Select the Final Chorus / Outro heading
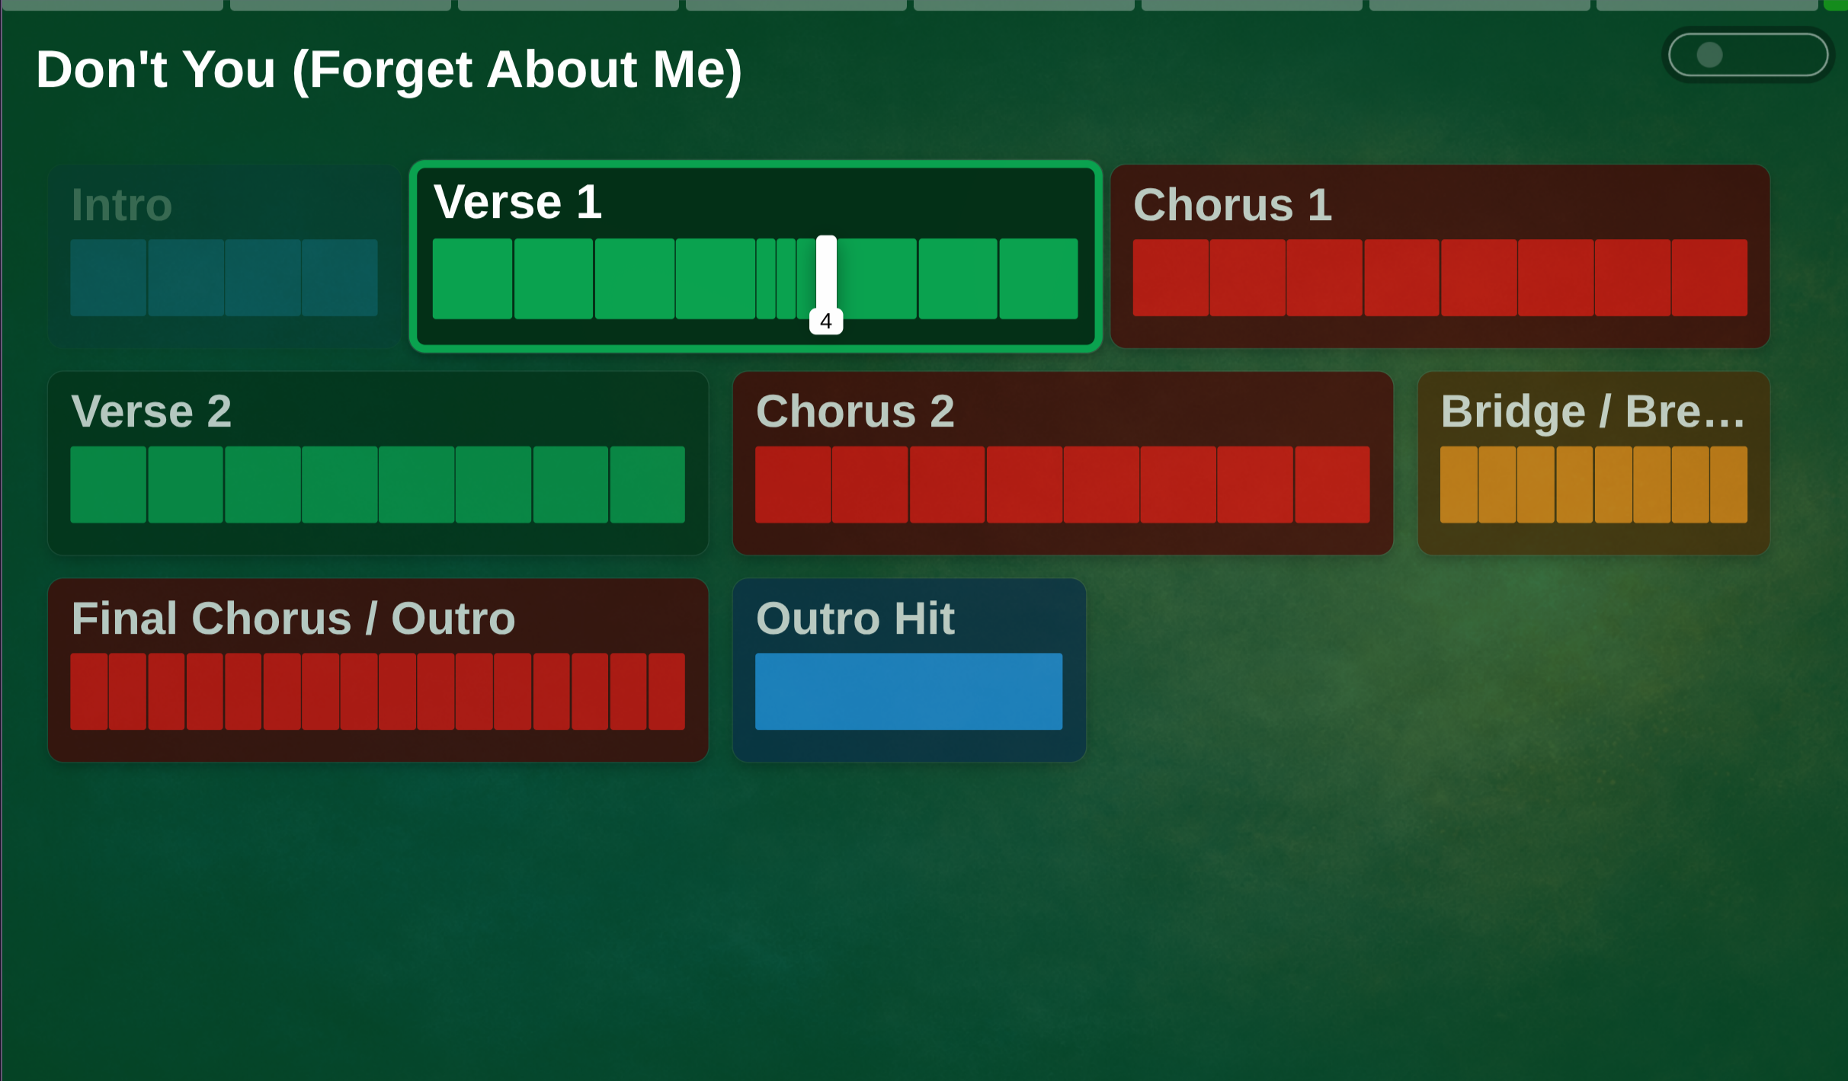The image size is (1848, 1081). click(x=293, y=619)
